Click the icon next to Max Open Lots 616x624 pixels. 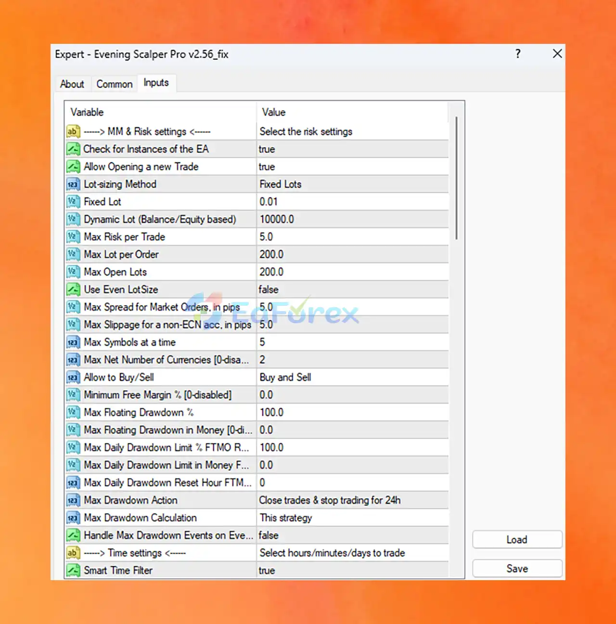pos(73,272)
